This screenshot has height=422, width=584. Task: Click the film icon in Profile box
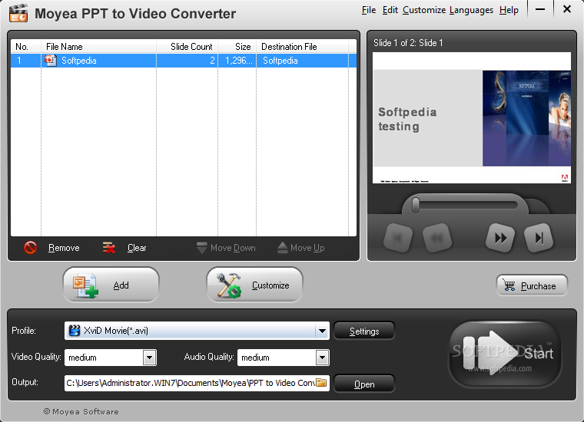coord(75,331)
